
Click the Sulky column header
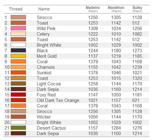point(137,9)
